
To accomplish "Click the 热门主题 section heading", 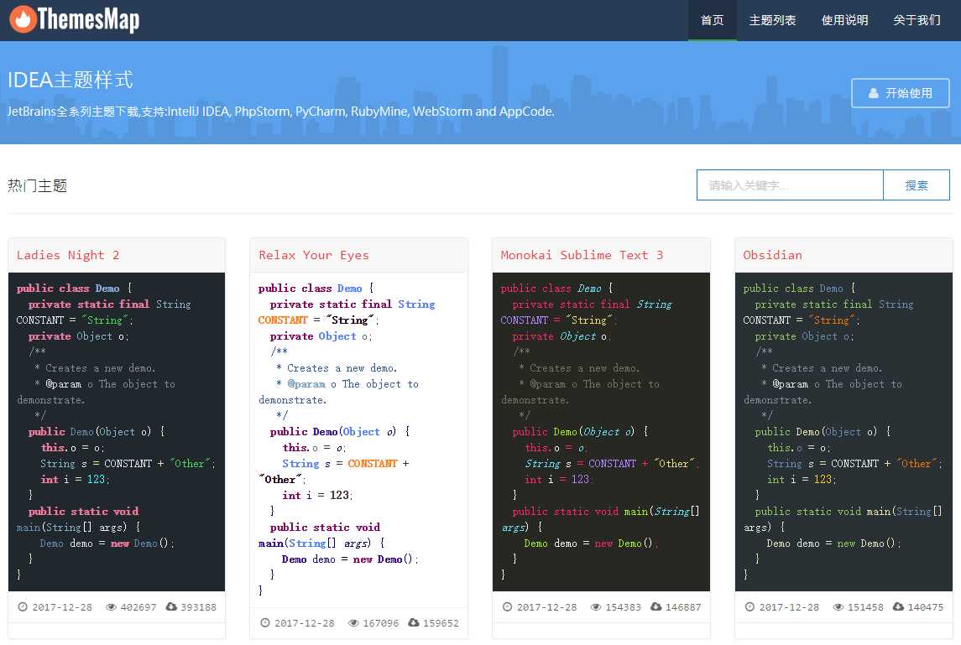I will click(38, 185).
